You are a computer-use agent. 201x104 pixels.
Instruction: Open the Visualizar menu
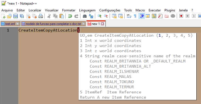tap(52, 10)
